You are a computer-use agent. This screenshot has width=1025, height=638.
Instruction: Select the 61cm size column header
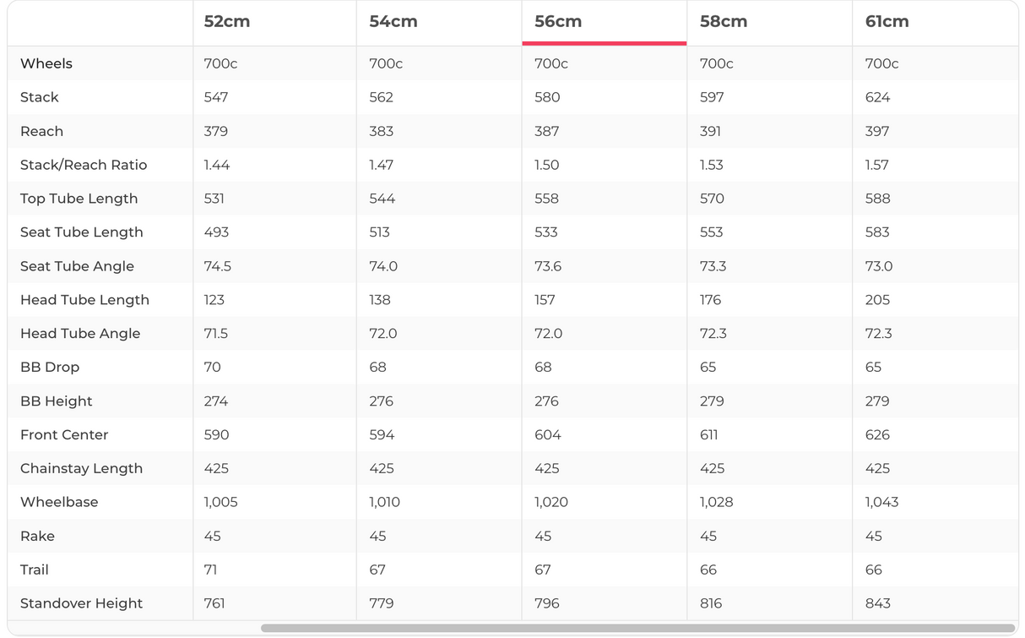(x=887, y=22)
